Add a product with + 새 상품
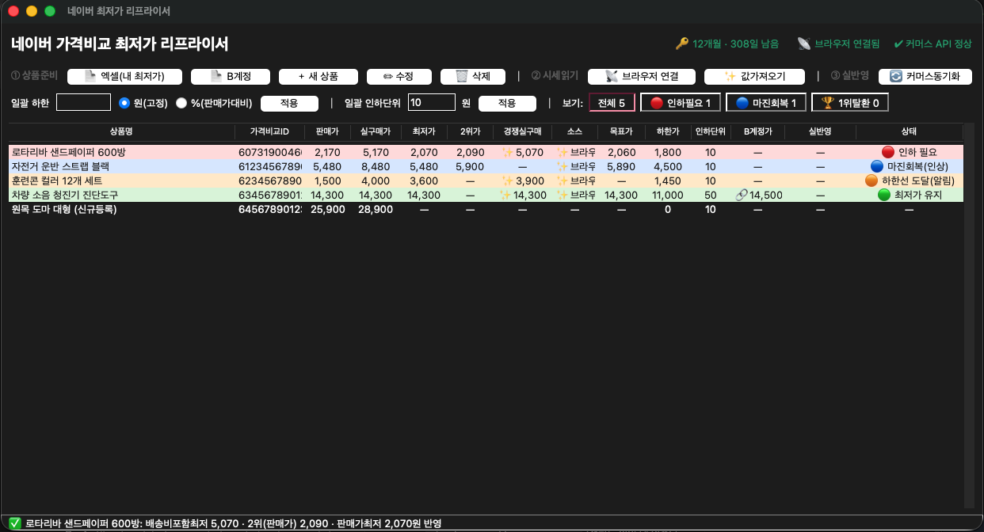The image size is (984, 532). 318,76
